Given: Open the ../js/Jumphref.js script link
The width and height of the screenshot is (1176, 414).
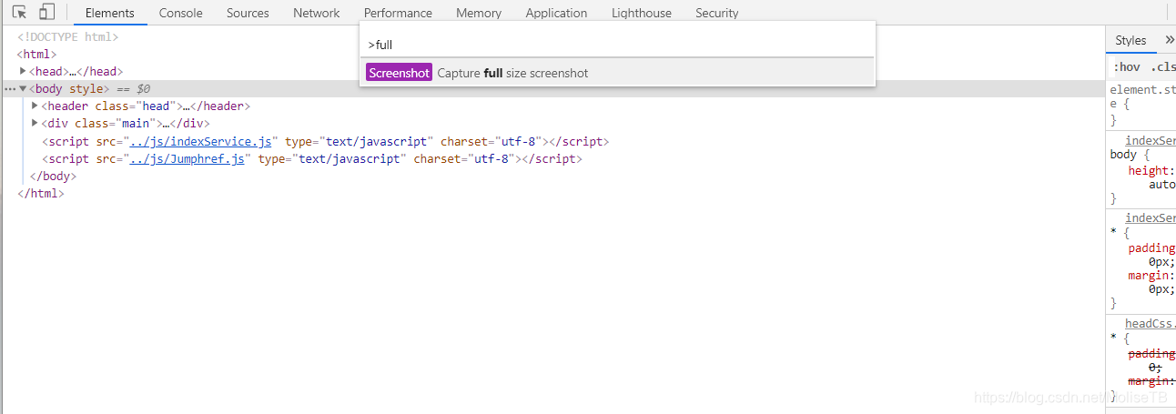Looking at the screenshot, I should click(188, 158).
